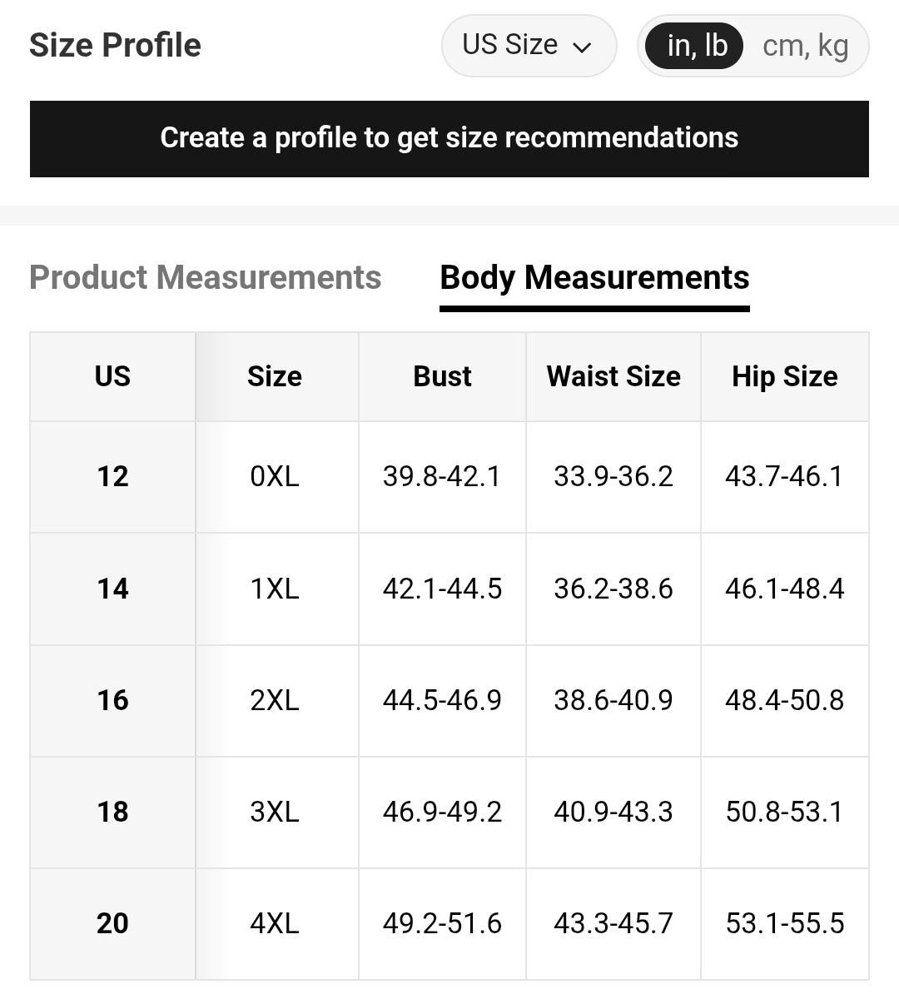Screen dimensions: 899x994
Task: Click the chevron arrow beside US Size
Action: (x=583, y=47)
